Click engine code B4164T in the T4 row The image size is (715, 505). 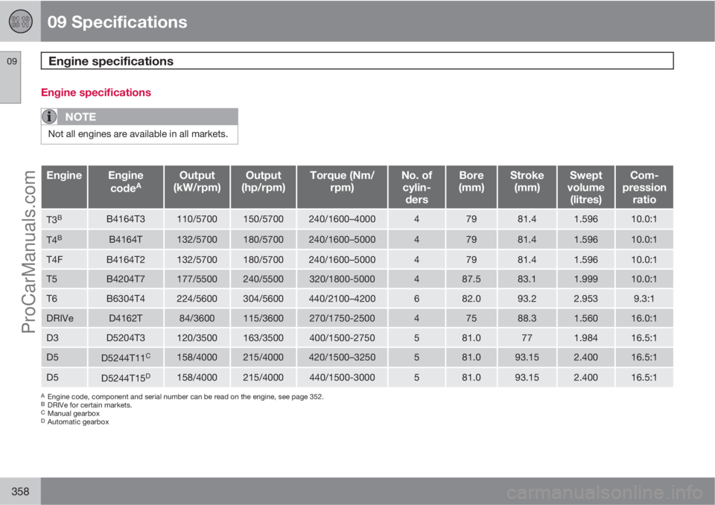pyautogui.click(x=126, y=240)
